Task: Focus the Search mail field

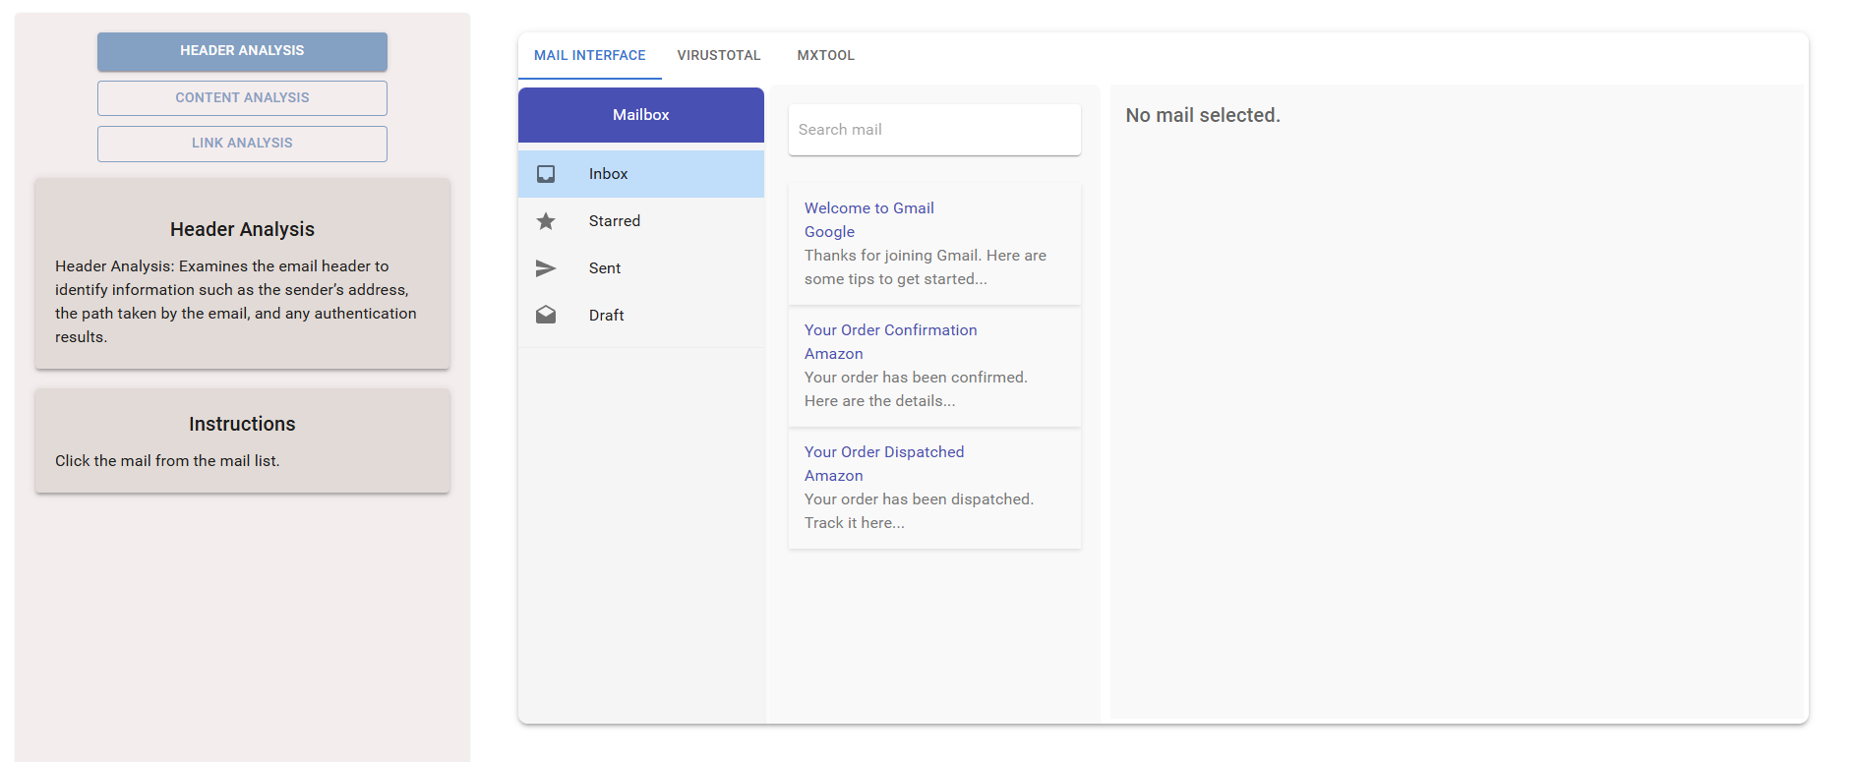Action: pyautogui.click(x=933, y=130)
